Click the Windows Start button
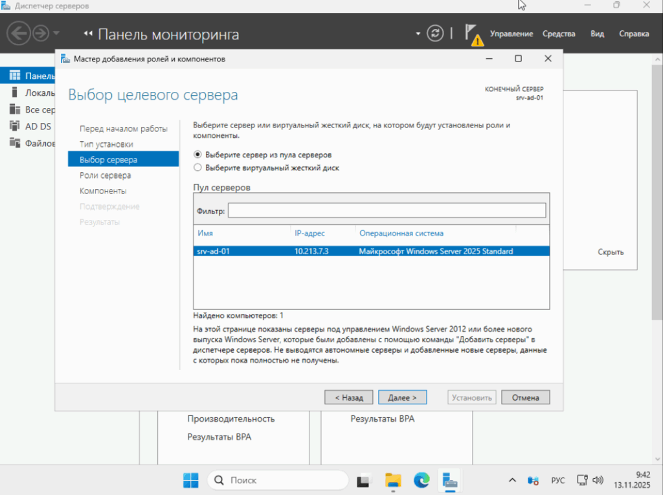This screenshot has height=495, width=663. (x=191, y=480)
